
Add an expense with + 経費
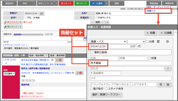click(x=151, y=33)
